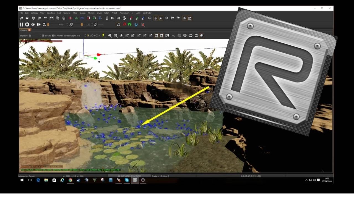Click the FB round icon in camera toolbar

[x=185, y=36]
